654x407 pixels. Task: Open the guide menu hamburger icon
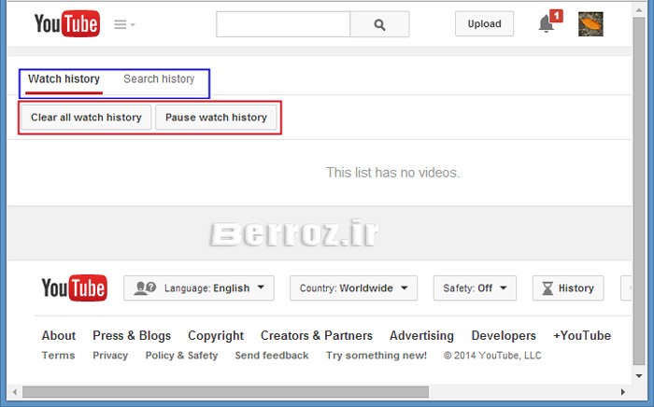pos(121,24)
